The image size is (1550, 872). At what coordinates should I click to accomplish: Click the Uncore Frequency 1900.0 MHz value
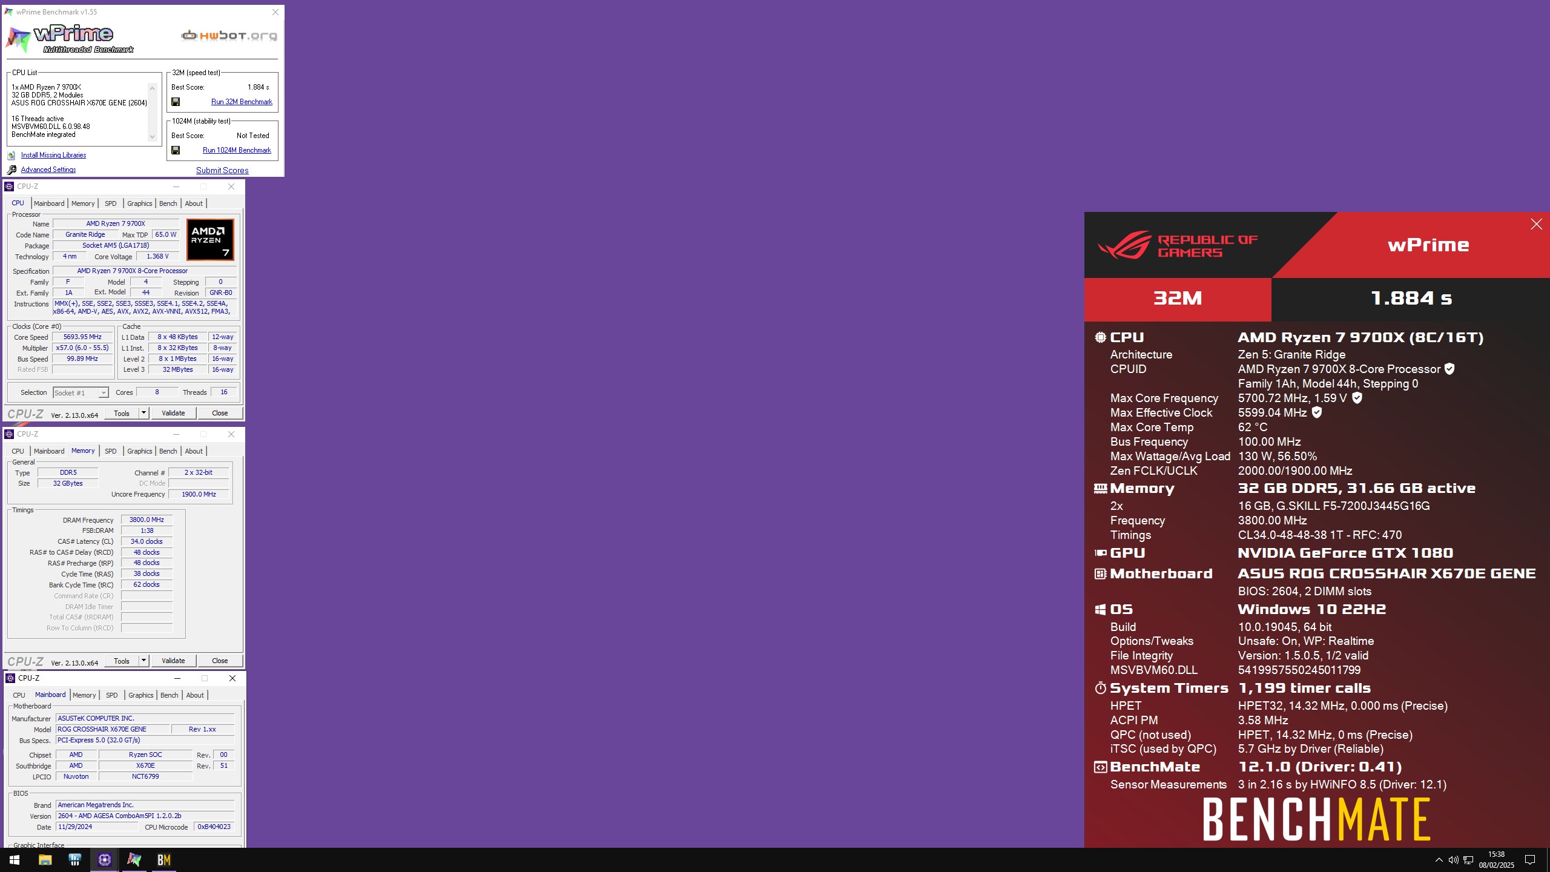coord(199,494)
